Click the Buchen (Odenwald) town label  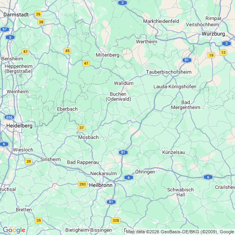(x=118, y=96)
